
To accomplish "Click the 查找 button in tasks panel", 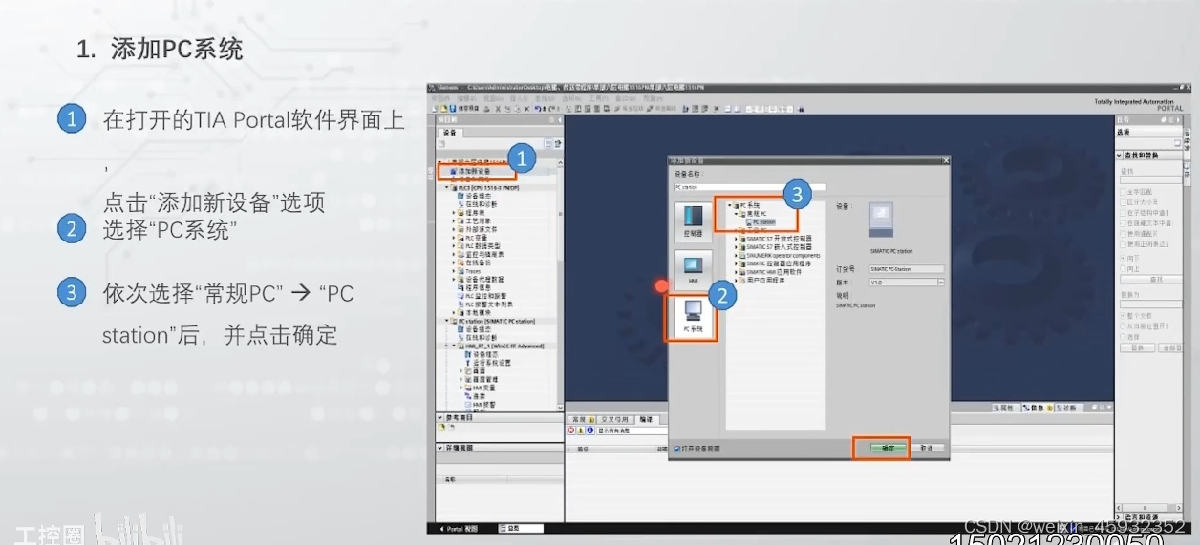I will (x=1151, y=280).
